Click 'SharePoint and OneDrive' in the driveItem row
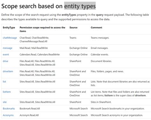Viewport: 151px width, 120px height. [x=78, y=73]
